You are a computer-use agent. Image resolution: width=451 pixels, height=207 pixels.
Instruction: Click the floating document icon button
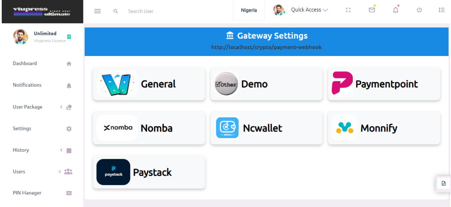444,183
